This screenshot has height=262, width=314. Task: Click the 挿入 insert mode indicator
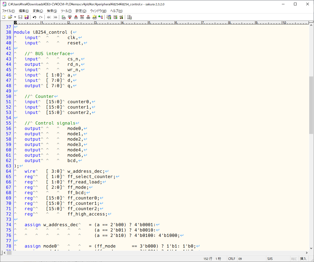click(303, 259)
